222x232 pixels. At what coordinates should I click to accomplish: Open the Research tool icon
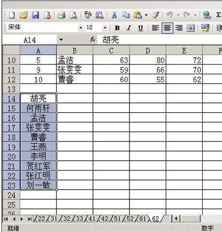(100, 15)
